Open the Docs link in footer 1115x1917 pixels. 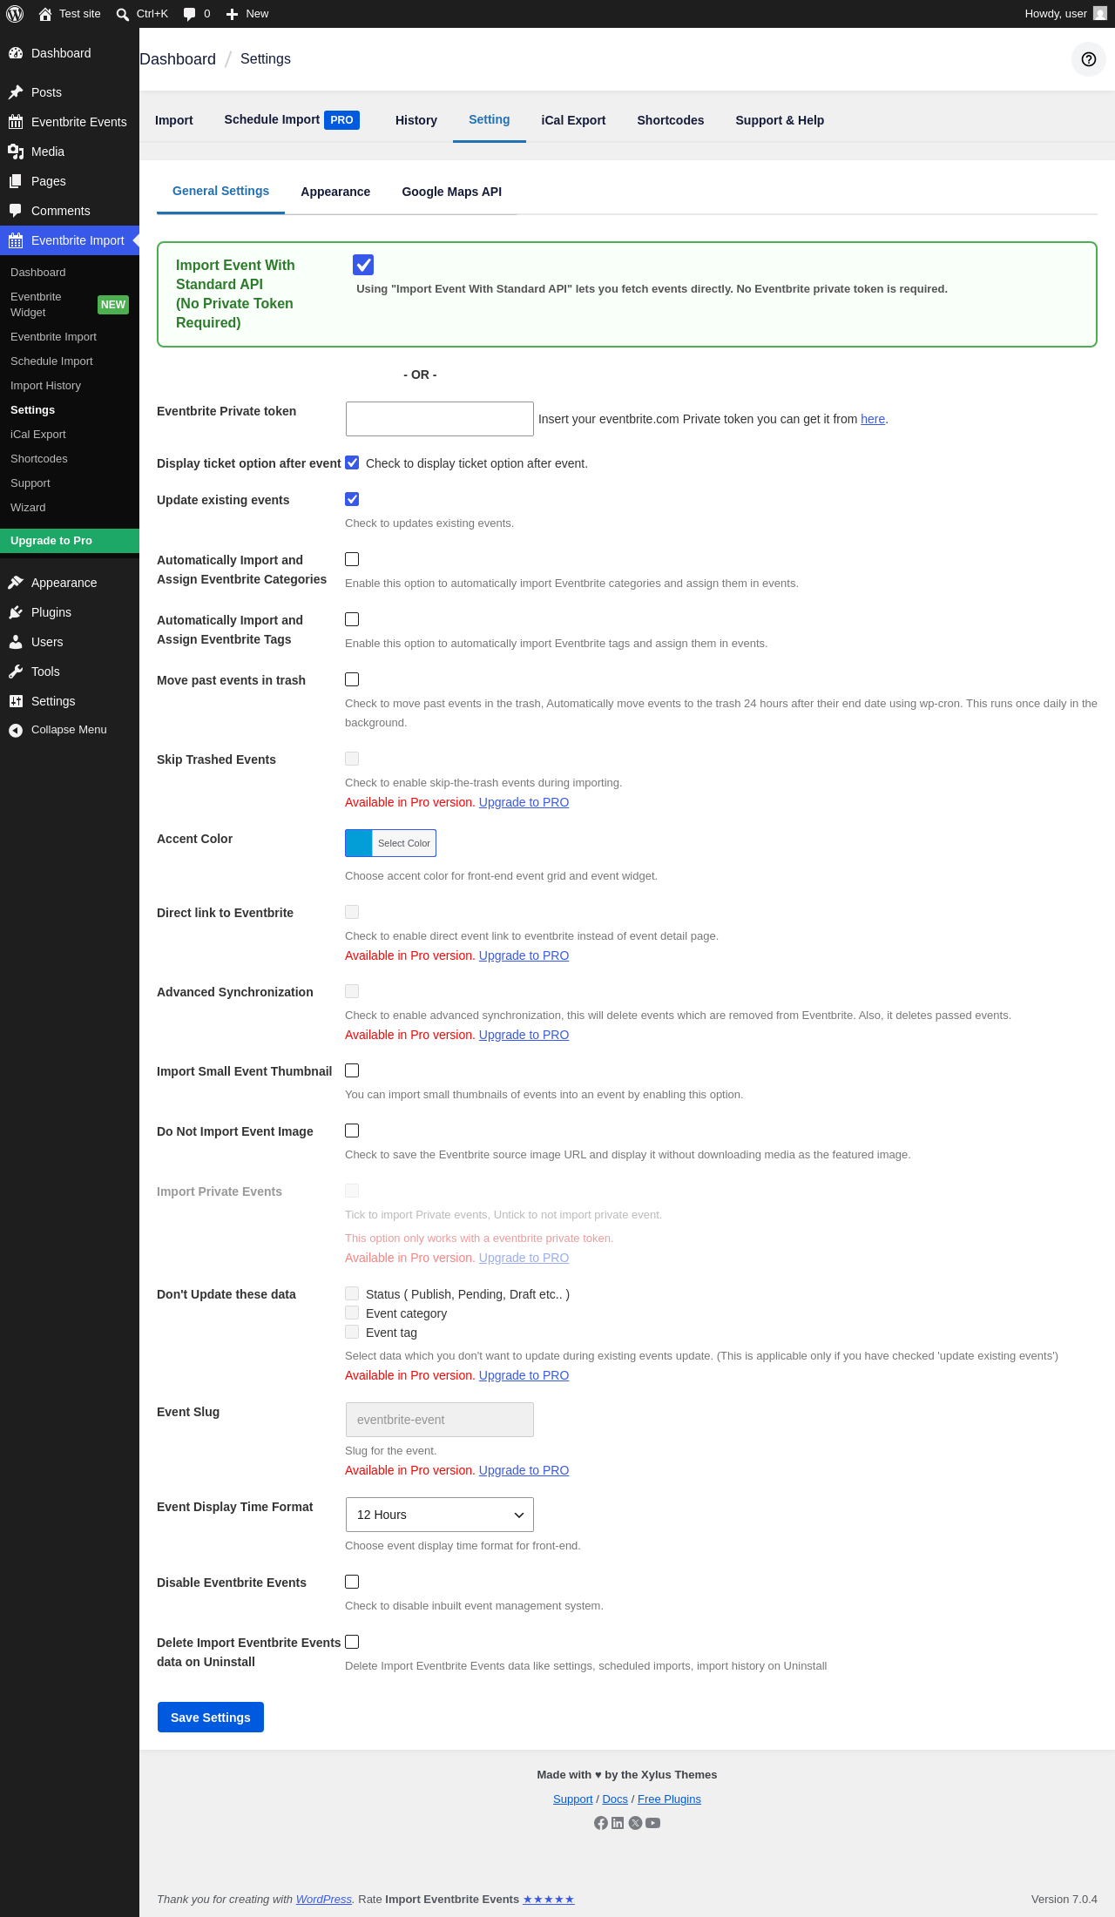coord(615,1799)
